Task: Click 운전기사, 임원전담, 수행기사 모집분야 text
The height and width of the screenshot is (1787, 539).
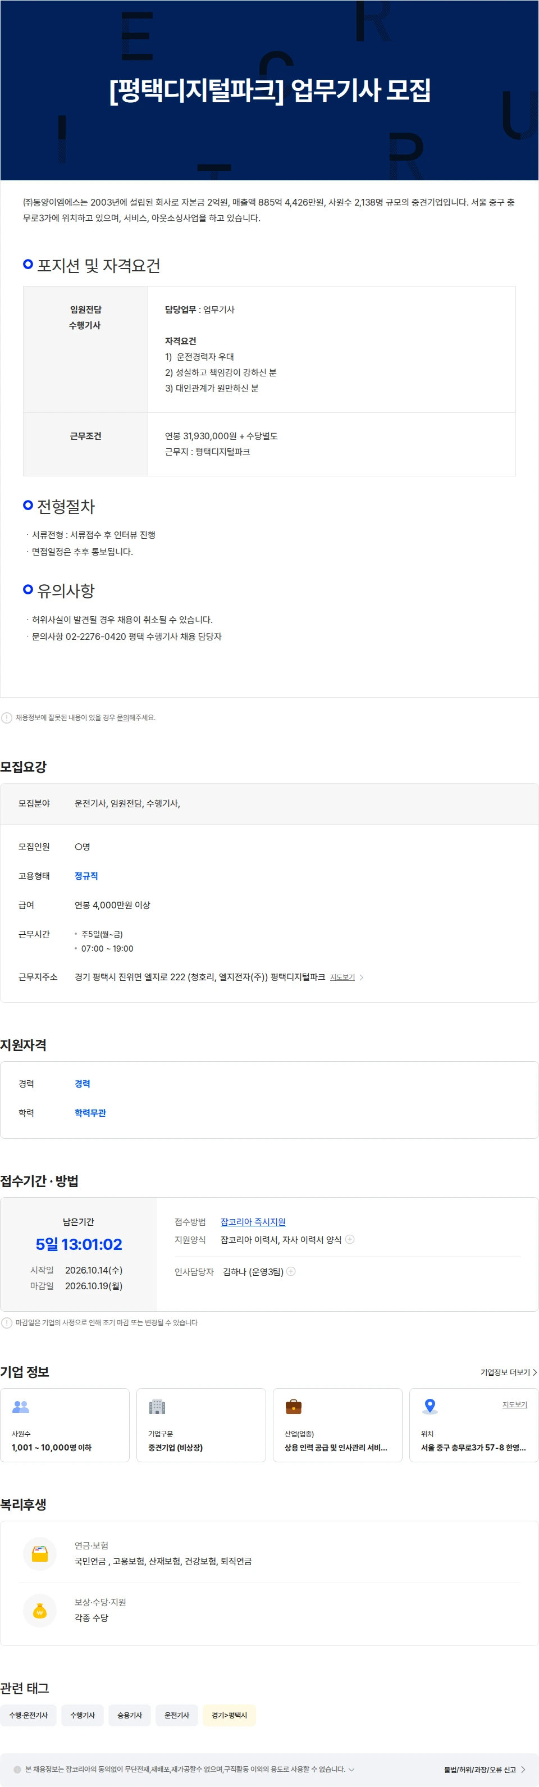Action: point(127,803)
